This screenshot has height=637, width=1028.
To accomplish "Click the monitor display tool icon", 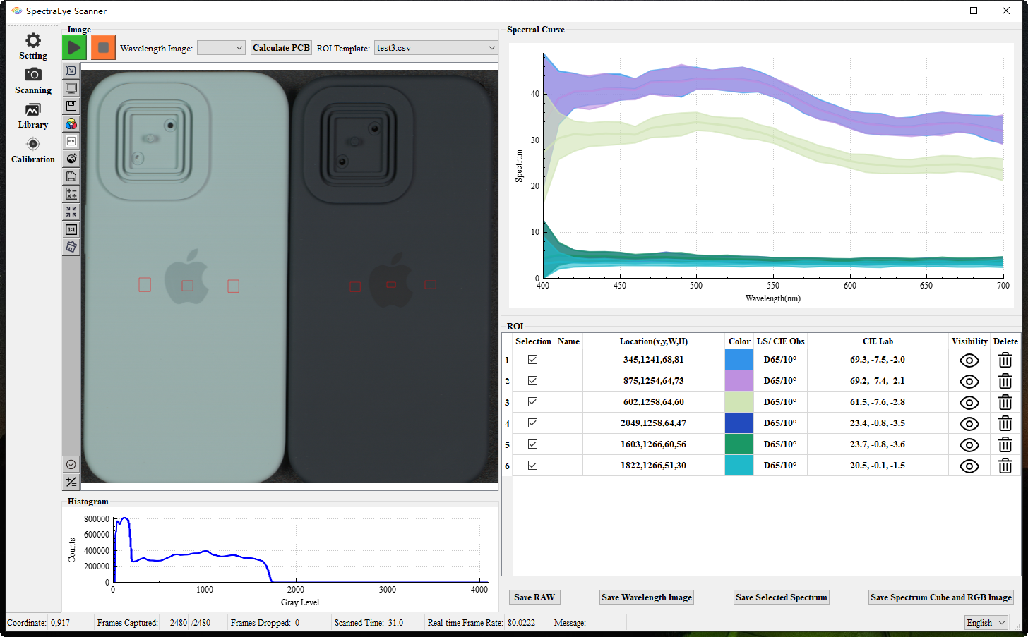I will pos(71,88).
